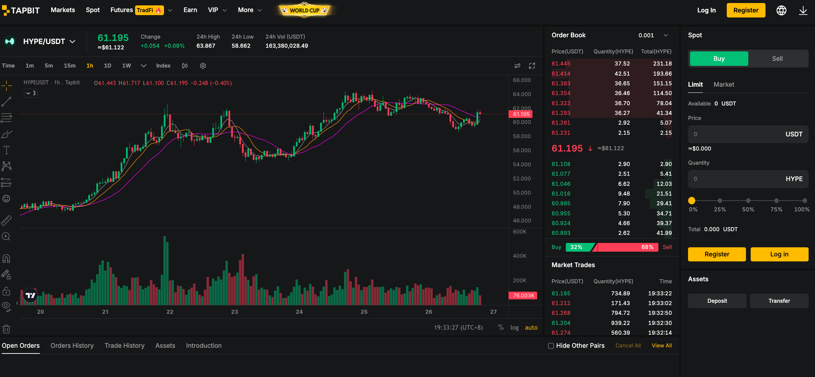
Task: Expand the chart to fullscreen
Action: pyautogui.click(x=532, y=66)
